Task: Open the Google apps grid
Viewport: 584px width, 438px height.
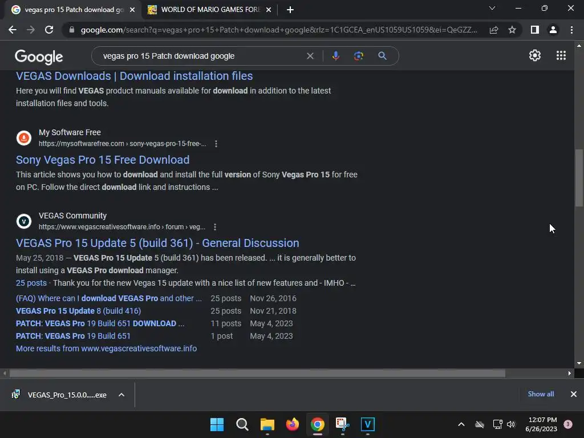Action: click(561, 55)
